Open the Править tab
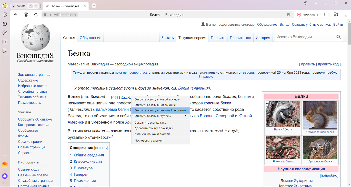The image size is (351, 187). (x=218, y=38)
